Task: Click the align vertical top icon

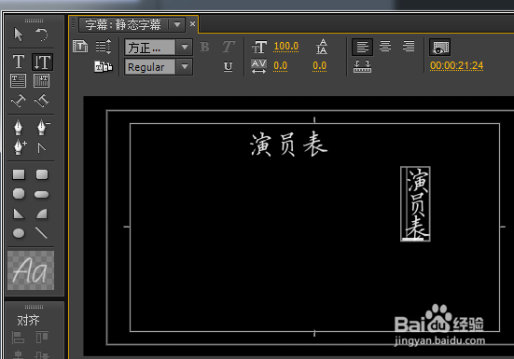Action: click(x=42, y=337)
